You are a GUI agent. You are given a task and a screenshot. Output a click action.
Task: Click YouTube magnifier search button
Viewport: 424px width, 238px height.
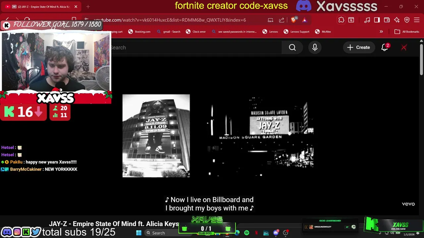pos(292,48)
